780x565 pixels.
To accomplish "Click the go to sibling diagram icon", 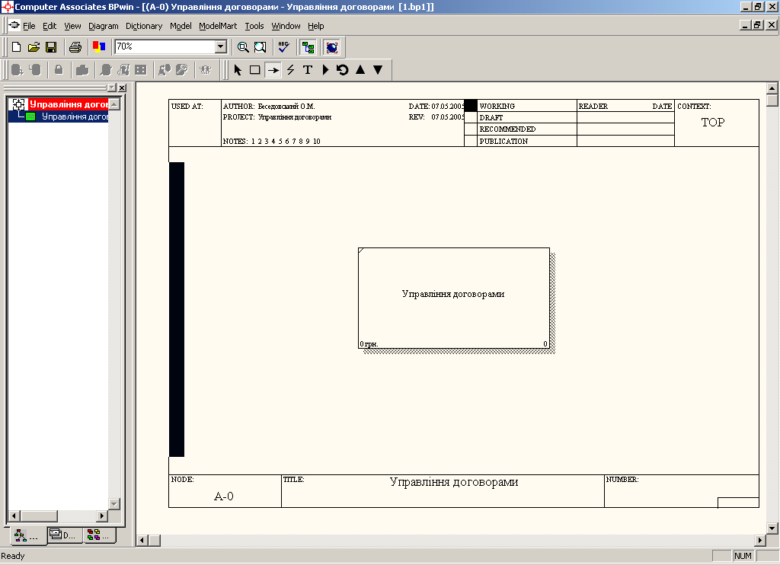I will pos(342,70).
